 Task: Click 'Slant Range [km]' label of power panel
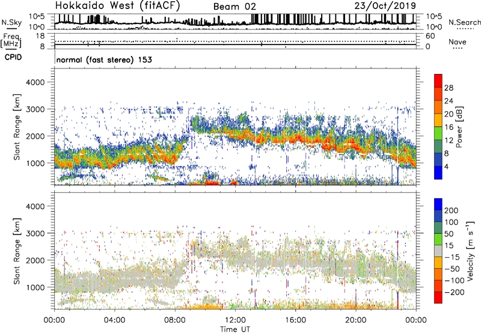[x=17, y=127]
